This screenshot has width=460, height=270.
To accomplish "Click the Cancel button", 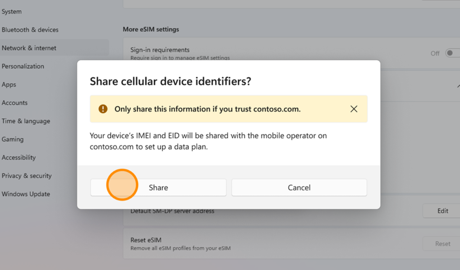I will [299, 187].
